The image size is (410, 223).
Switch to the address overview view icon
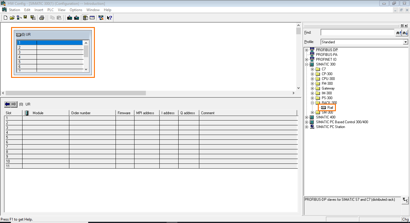(x=92, y=17)
